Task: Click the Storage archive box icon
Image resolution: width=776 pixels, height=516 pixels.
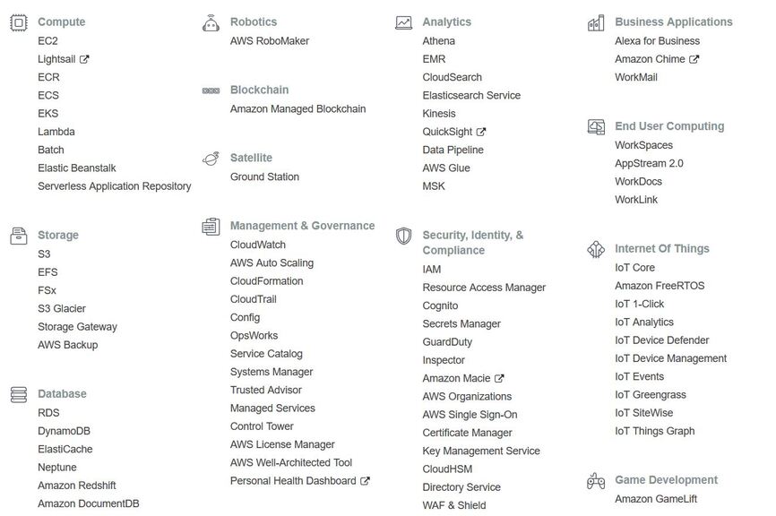Action: (19, 236)
